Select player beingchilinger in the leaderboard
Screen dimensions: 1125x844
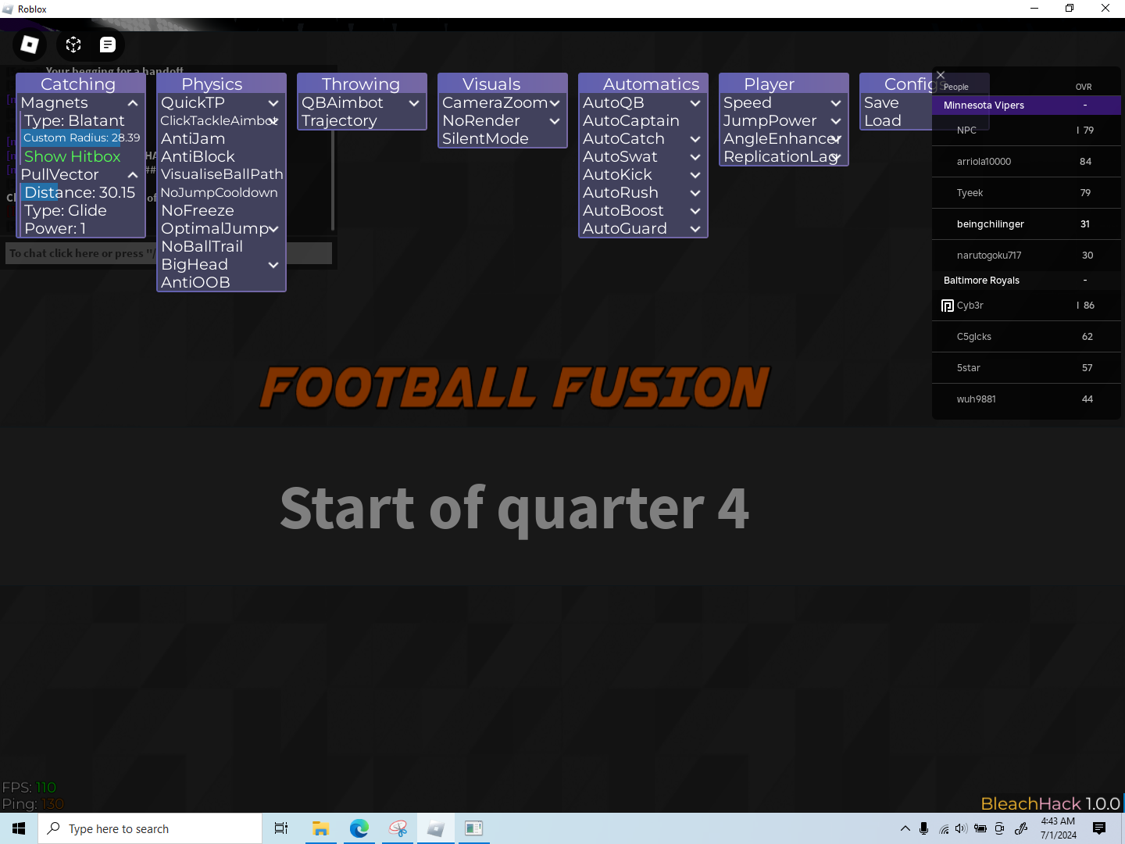click(1027, 224)
